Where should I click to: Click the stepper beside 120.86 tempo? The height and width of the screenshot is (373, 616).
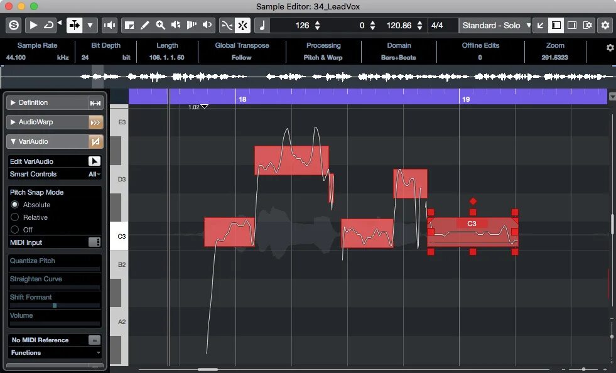tap(419, 26)
